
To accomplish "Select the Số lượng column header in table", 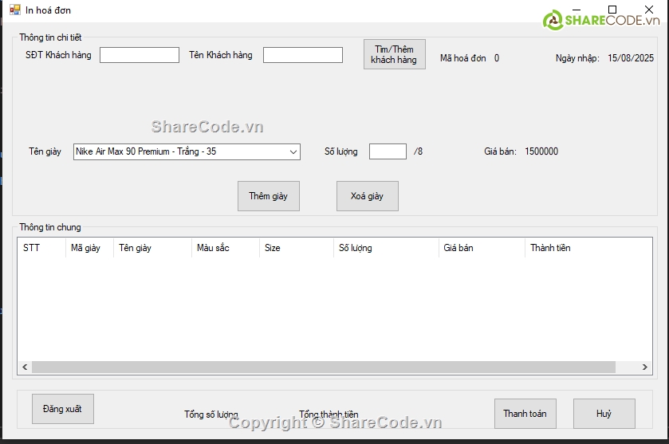I will [386, 248].
